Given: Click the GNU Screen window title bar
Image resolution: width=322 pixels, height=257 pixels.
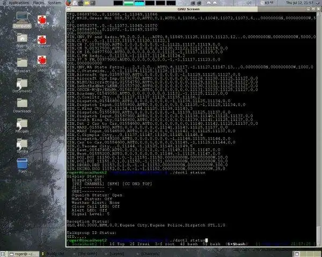Looking at the screenshot, I should point(188,9).
